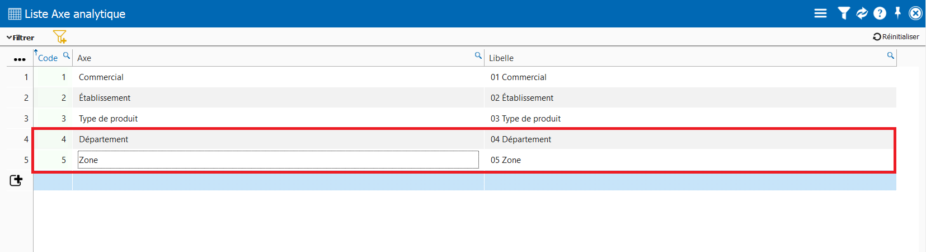Sort by the Code column header
The image size is (926, 252).
pos(48,58)
